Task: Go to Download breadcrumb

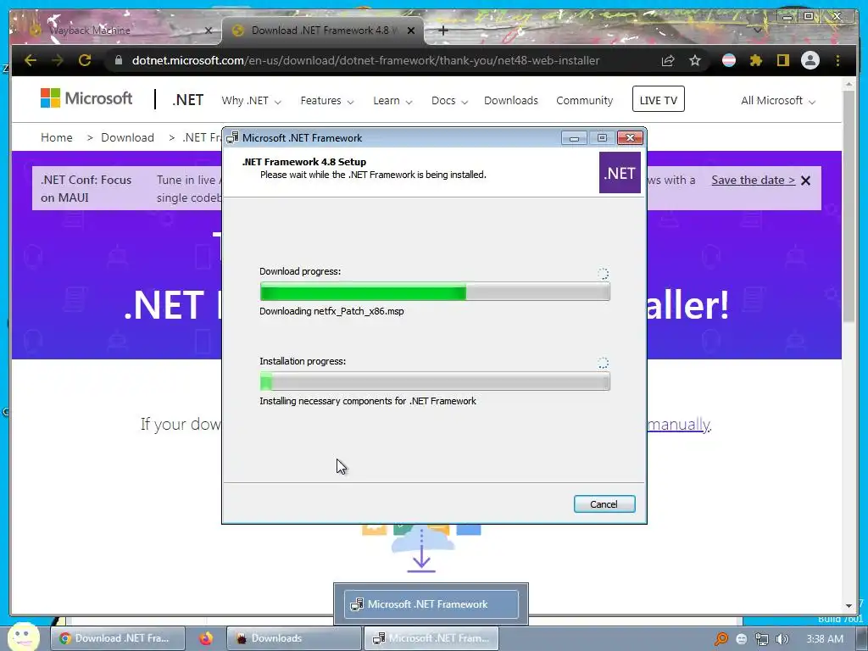Action: 127,137
